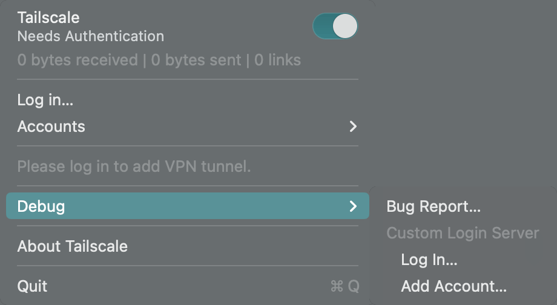Open Bug Report... in the Debug submenu
This screenshot has width=557, height=305.
pos(433,206)
